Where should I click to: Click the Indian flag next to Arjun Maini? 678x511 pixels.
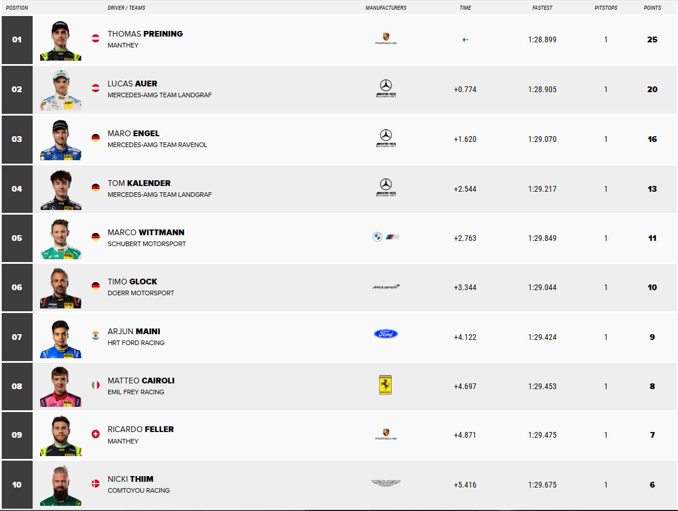point(96,336)
